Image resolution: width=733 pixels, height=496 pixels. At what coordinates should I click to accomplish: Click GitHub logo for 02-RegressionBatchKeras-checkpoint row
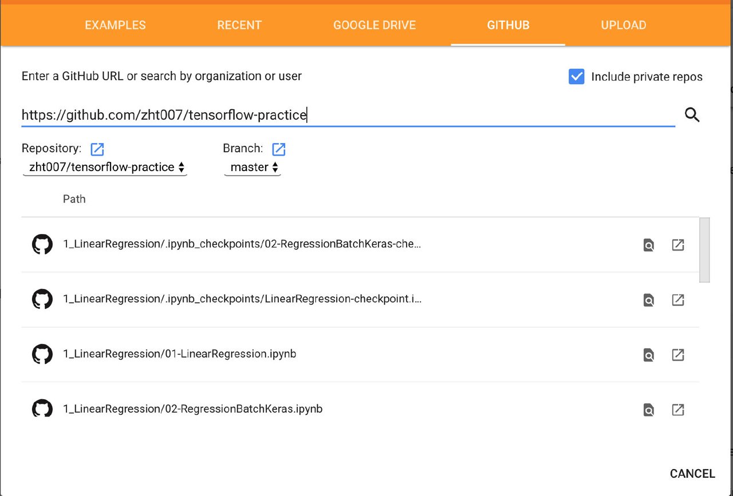(42, 244)
